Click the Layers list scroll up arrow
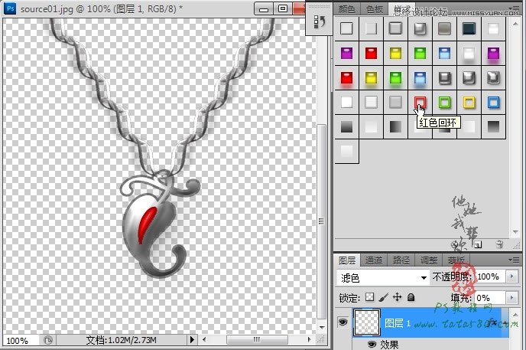Screen dimensions: 526x350 (x=515, y=315)
